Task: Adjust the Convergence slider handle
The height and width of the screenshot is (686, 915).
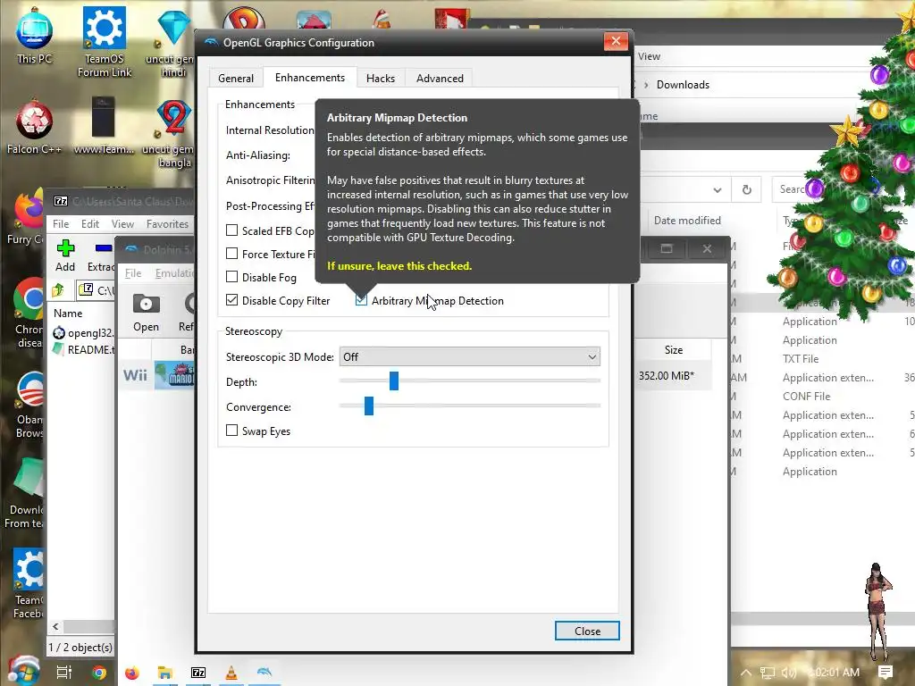Action: tap(369, 406)
